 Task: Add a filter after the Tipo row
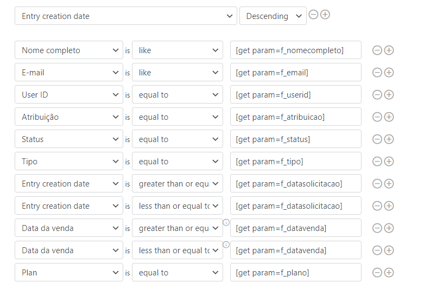(x=389, y=162)
